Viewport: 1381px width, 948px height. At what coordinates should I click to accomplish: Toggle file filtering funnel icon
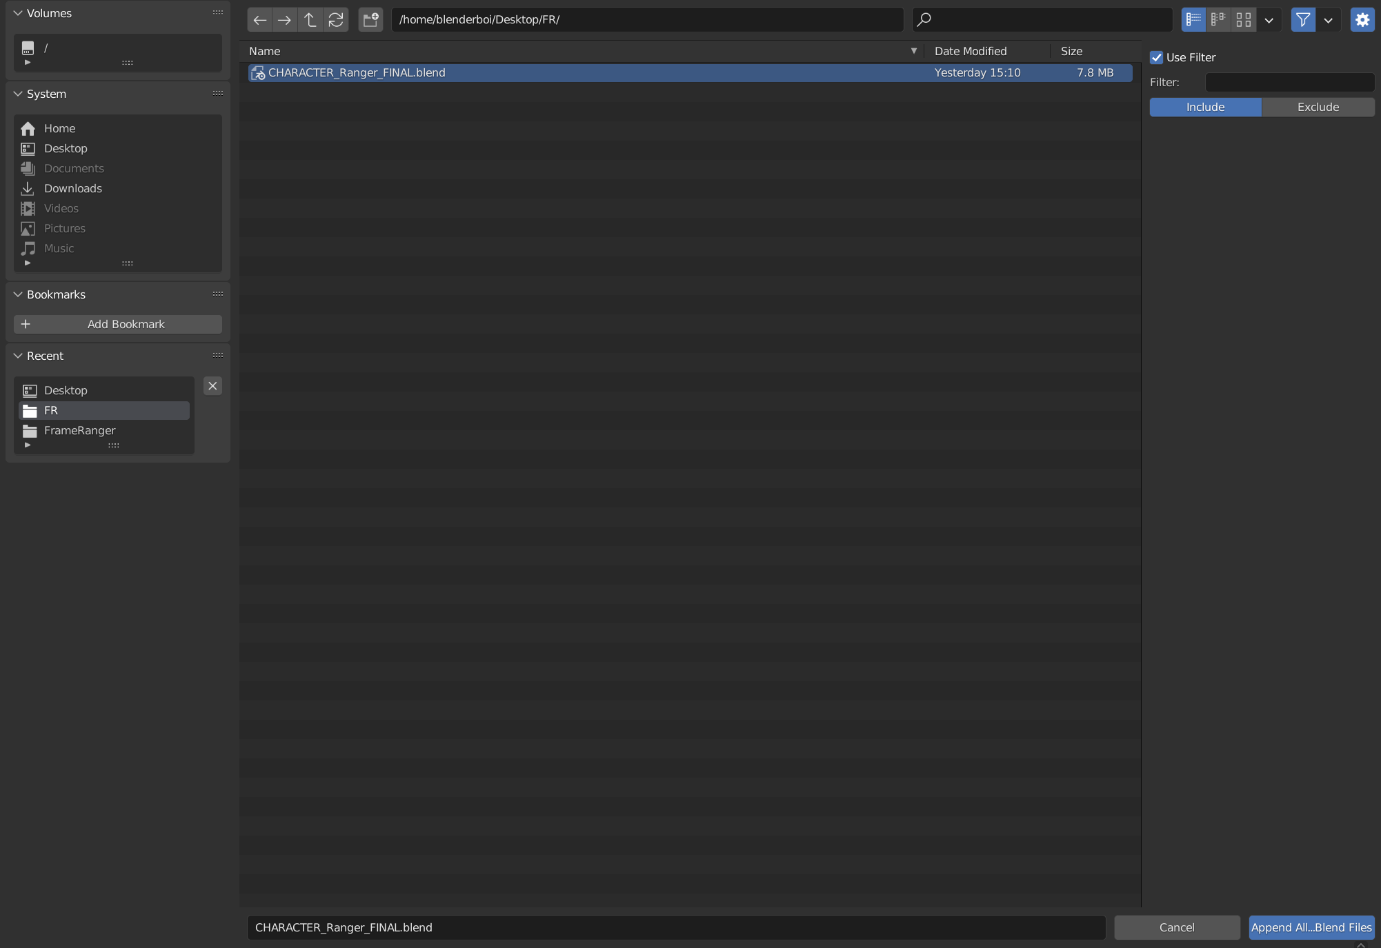pyautogui.click(x=1303, y=20)
